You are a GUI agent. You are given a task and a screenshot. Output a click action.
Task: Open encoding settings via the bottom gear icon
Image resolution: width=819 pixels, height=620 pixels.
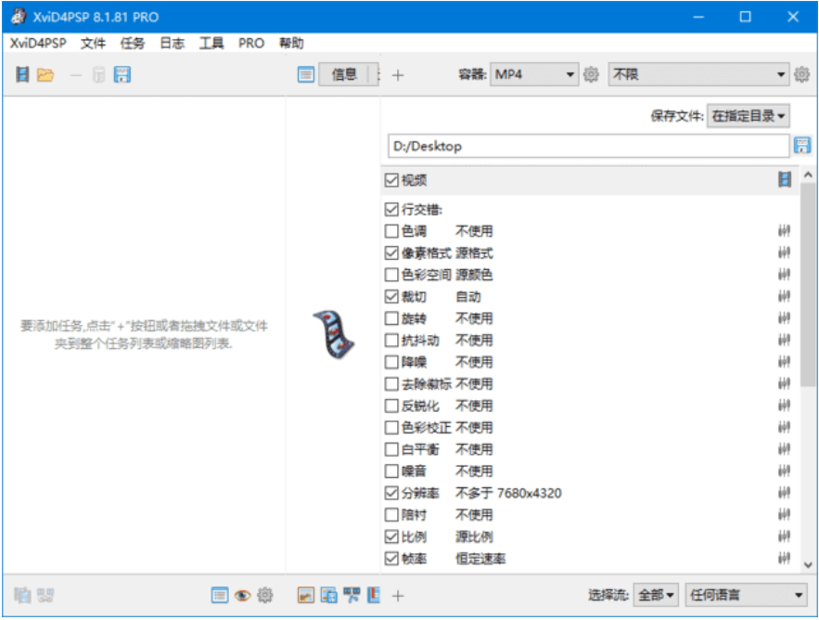coord(265,597)
